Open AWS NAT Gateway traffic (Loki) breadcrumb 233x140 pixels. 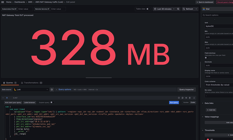pos(49,2)
